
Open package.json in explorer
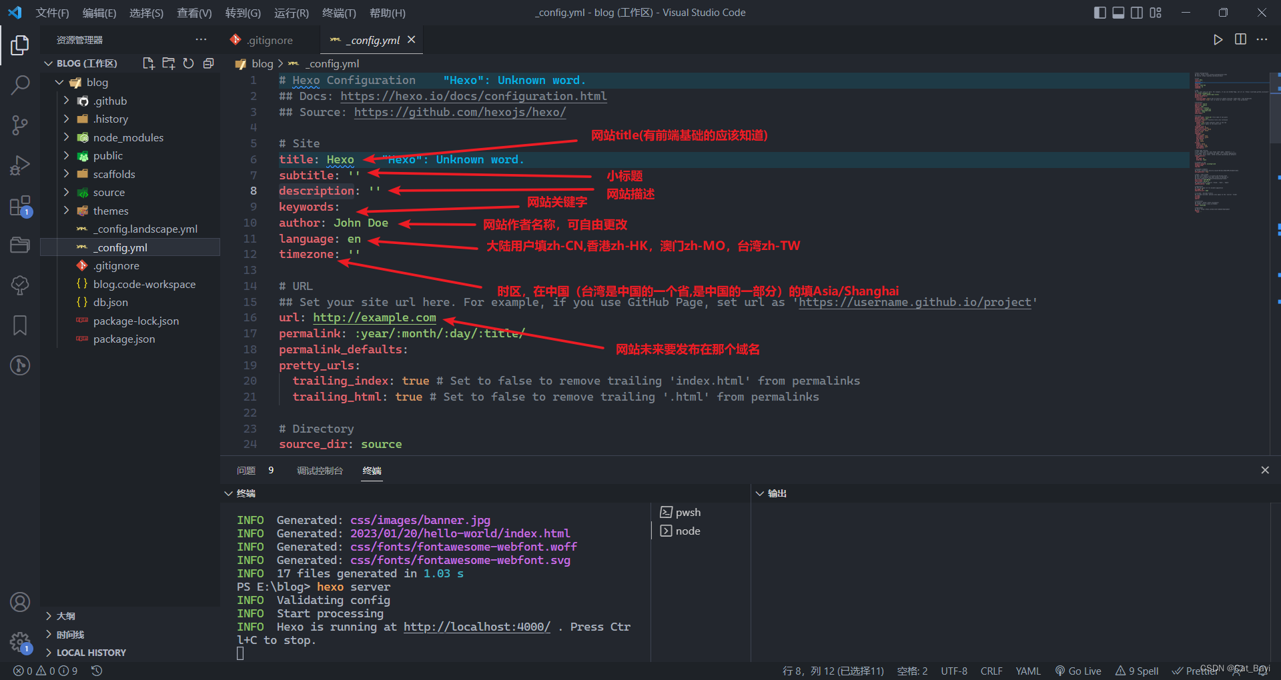[x=129, y=339]
